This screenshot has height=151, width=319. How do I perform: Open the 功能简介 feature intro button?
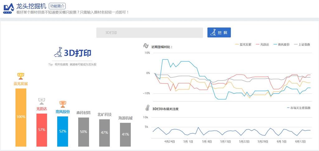coord(57,6)
